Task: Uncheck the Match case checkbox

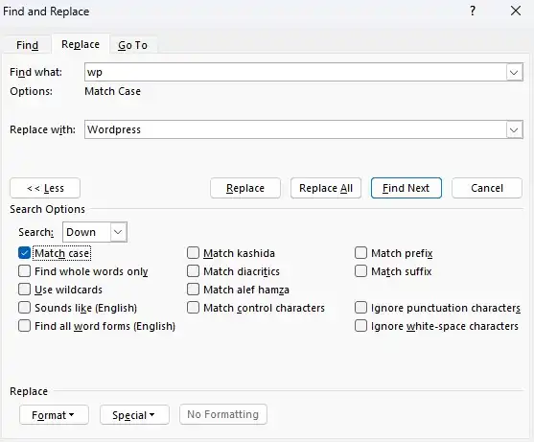Action: tap(24, 253)
